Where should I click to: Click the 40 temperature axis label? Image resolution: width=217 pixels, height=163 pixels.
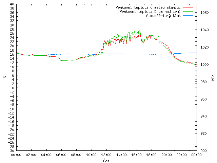click(12, 4)
